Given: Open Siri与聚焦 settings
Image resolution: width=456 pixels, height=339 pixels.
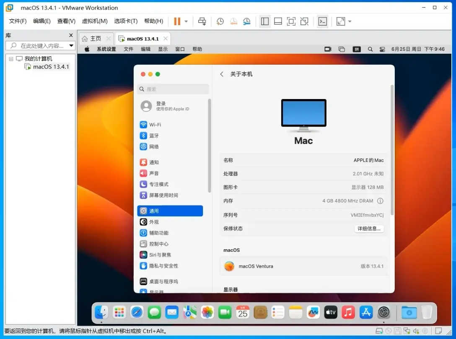Looking at the screenshot, I should [x=170, y=255].
